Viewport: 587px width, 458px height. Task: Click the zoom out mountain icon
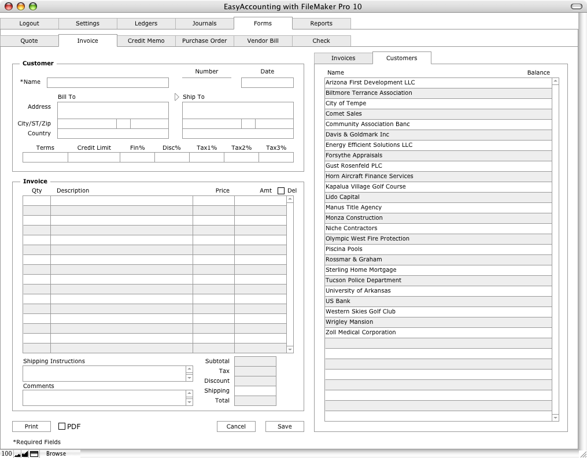coord(17,454)
